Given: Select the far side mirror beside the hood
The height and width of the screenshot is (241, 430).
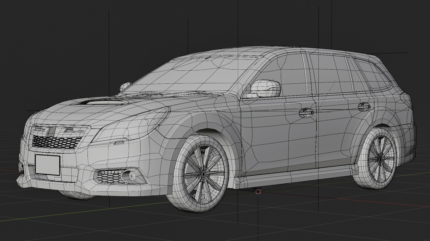Looking at the screenshot, I should (x=125, y=87).
